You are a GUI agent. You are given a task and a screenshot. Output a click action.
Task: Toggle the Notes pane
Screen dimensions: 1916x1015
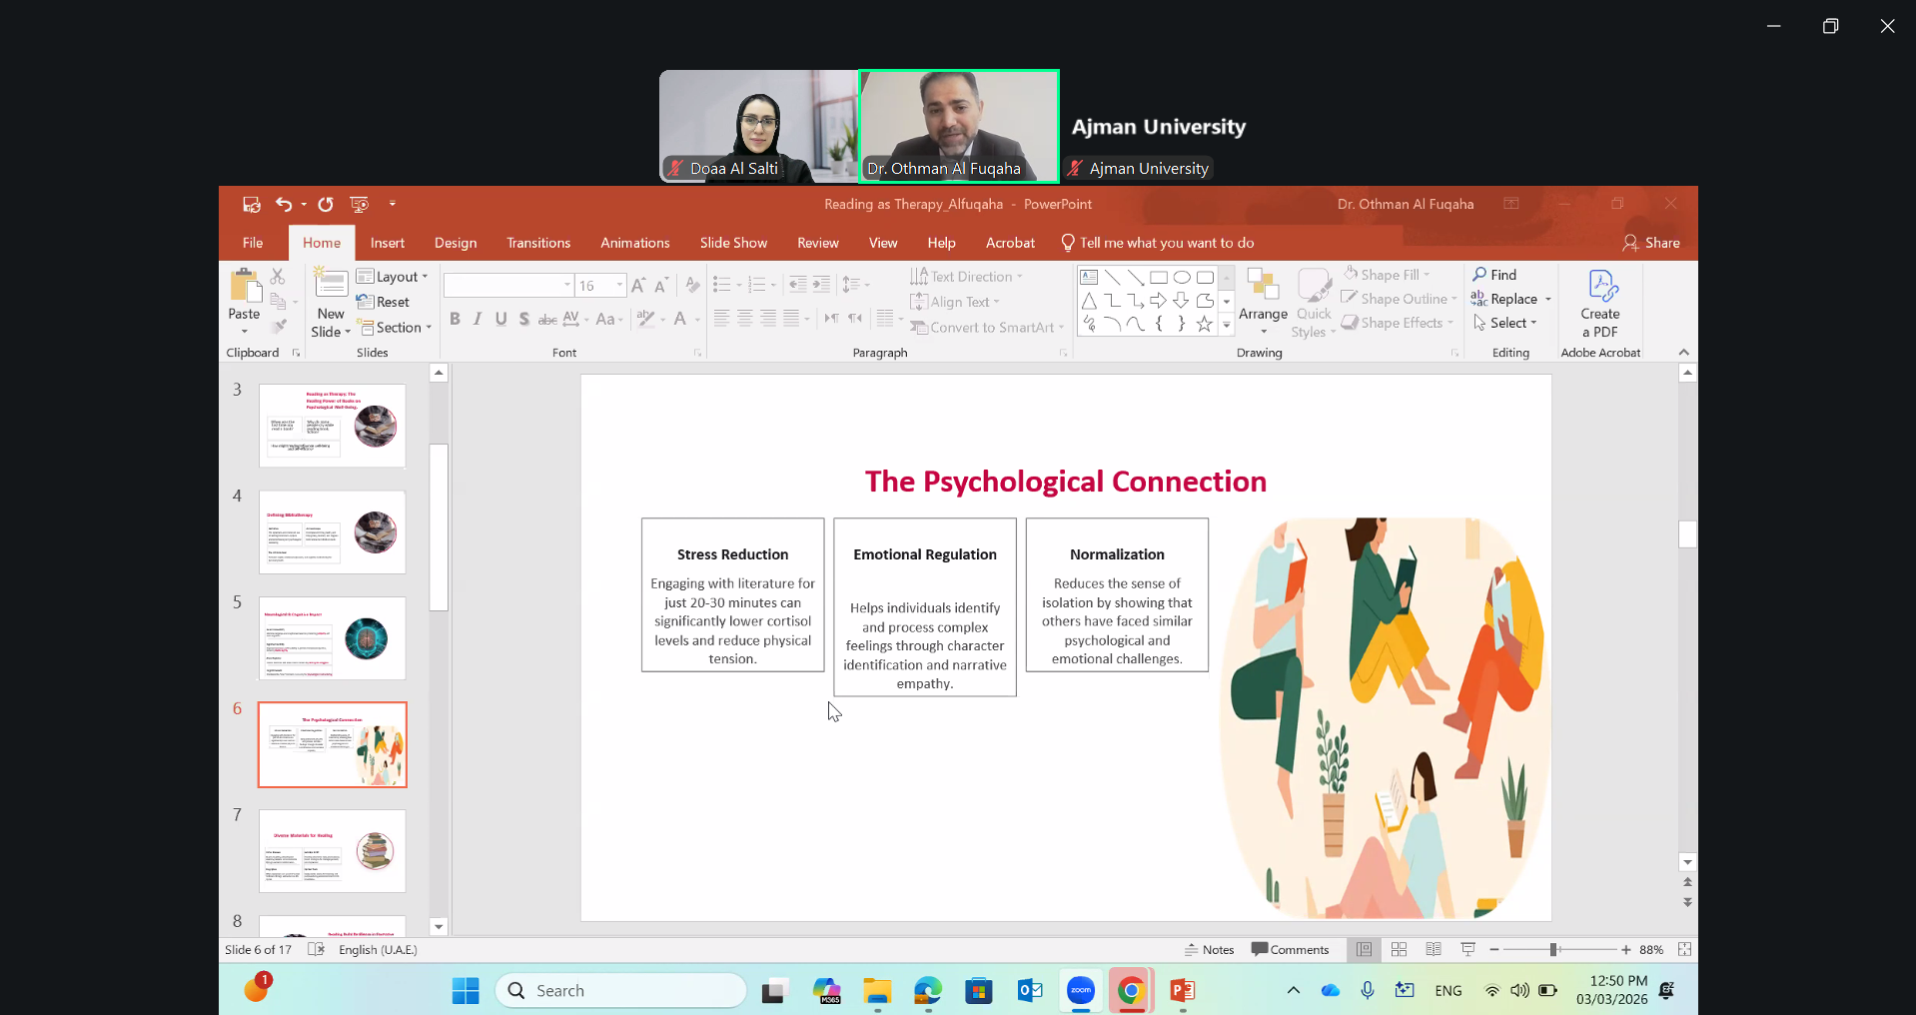[1209, 949]
